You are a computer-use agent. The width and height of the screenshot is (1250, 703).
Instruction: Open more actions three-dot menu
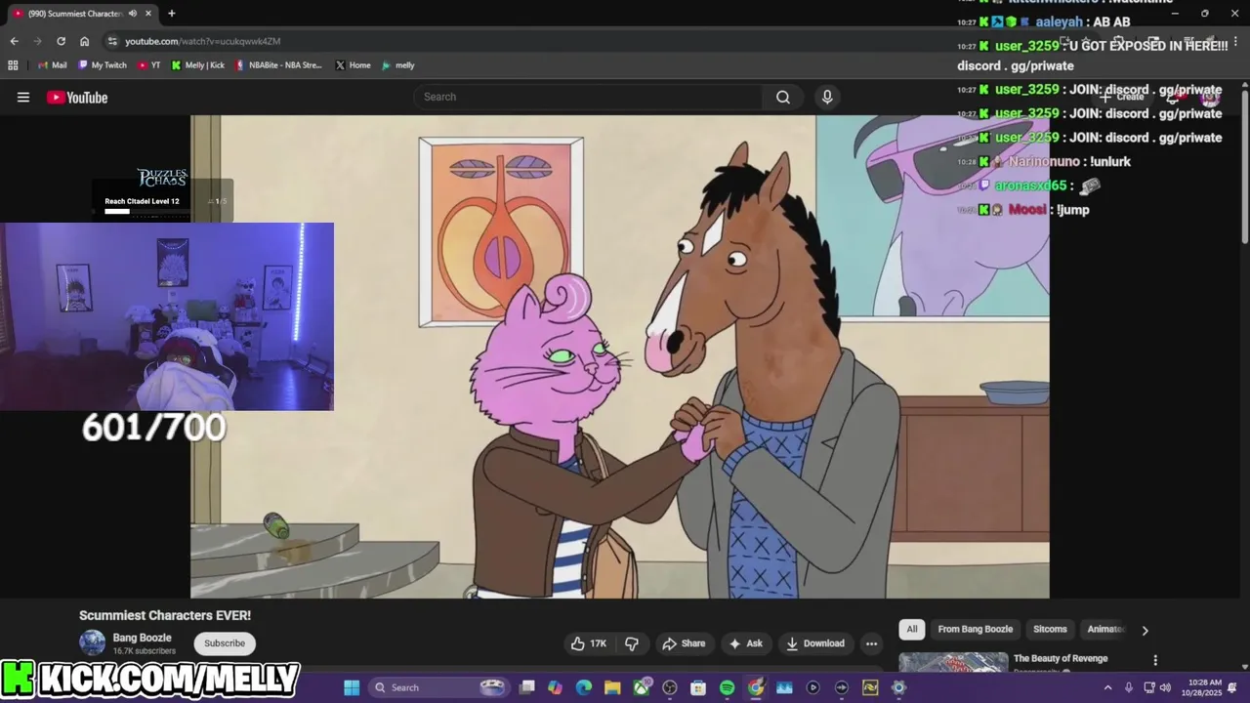pyautogui.click(x=871, y=643)
